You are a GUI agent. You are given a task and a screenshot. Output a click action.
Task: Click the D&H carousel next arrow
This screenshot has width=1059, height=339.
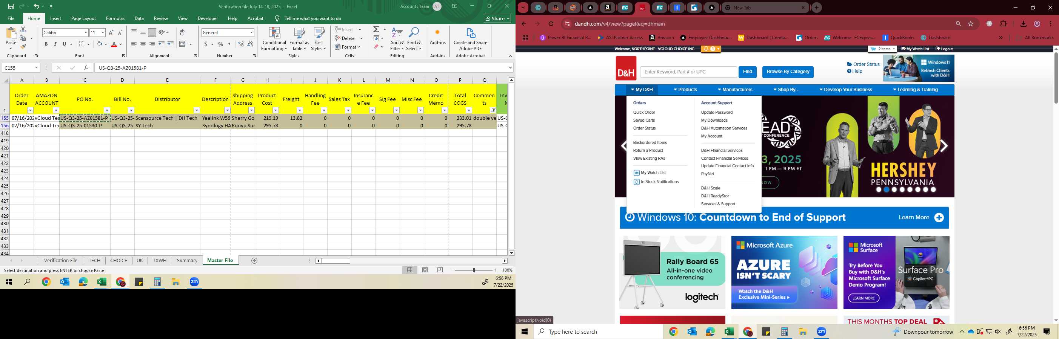[944, 146]
